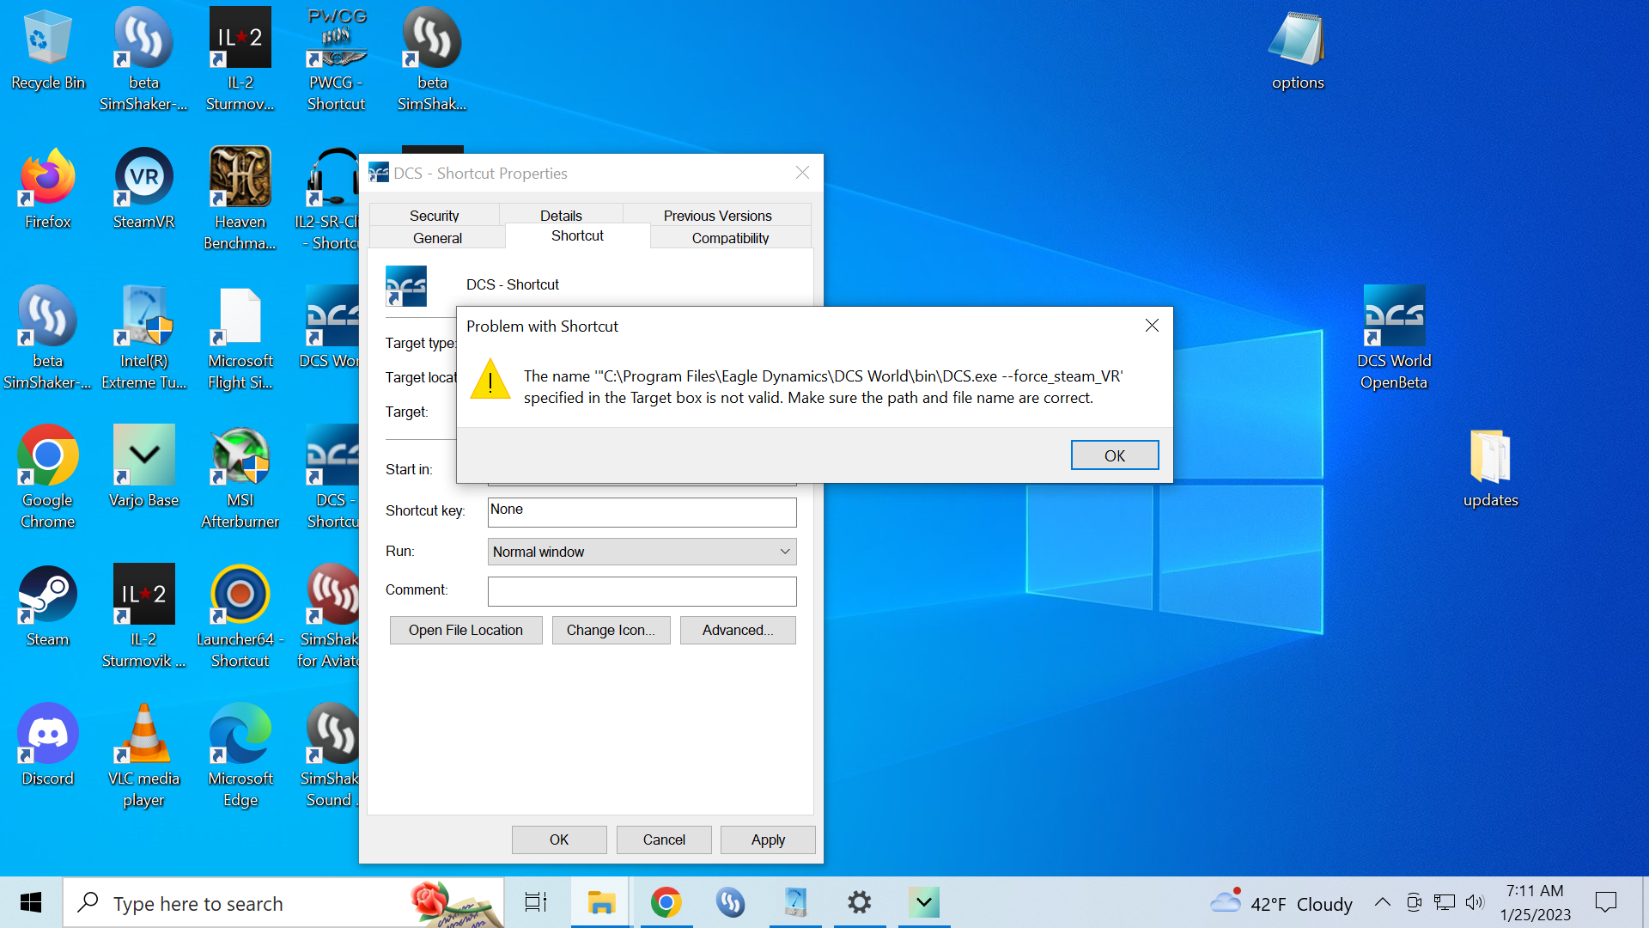
Task: Select the Microsoft Flight Simulator icon
Action: 240,339
